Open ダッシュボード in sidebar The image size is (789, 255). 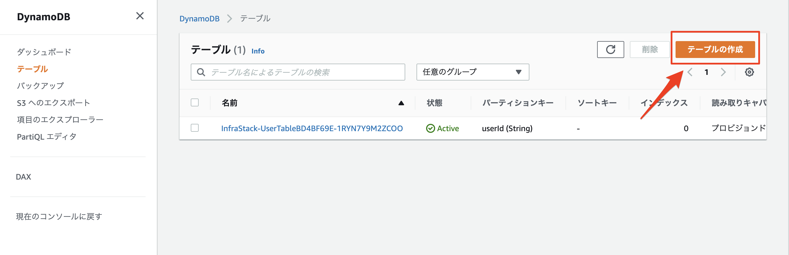(44, 52)
